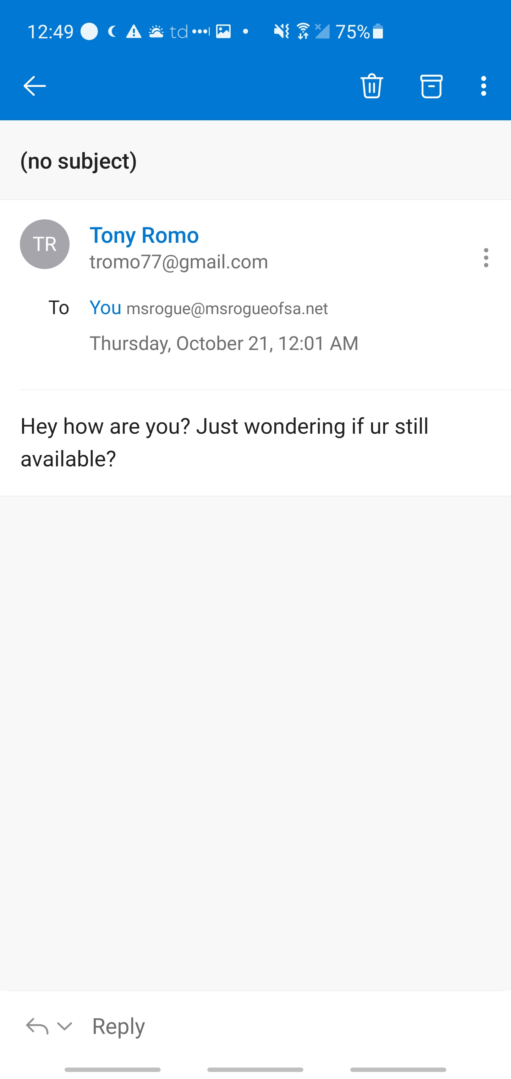511x1079 pixels.
Task: Expand the reply options chevron
Action: tap(65, 1026)
